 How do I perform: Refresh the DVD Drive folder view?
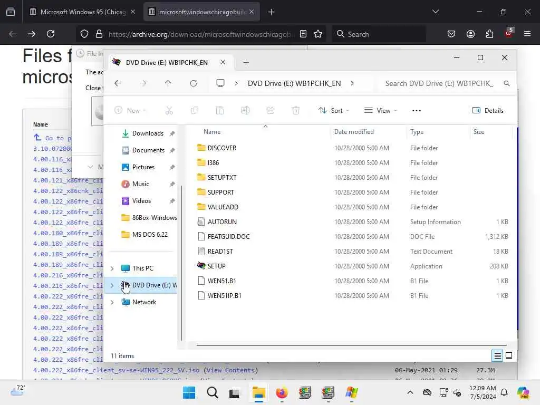coord(194,83)
